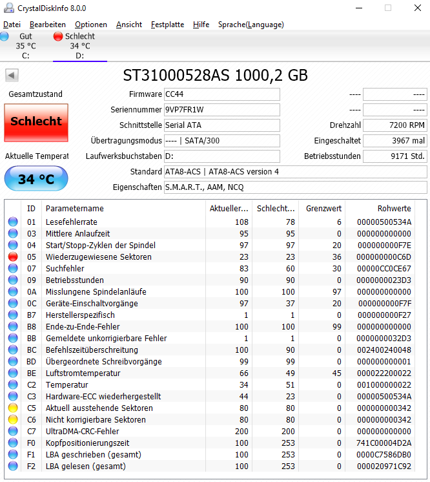The height and width of the screenshot is (482, 430).
Task: Select the raw value 000000000C6D
Action: (x=384, y=257)
